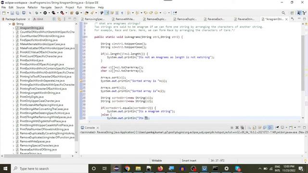Toggle Word Wrap in main toolbar
The width and height of the screenshot is (308, 173).
click(112, 13)
